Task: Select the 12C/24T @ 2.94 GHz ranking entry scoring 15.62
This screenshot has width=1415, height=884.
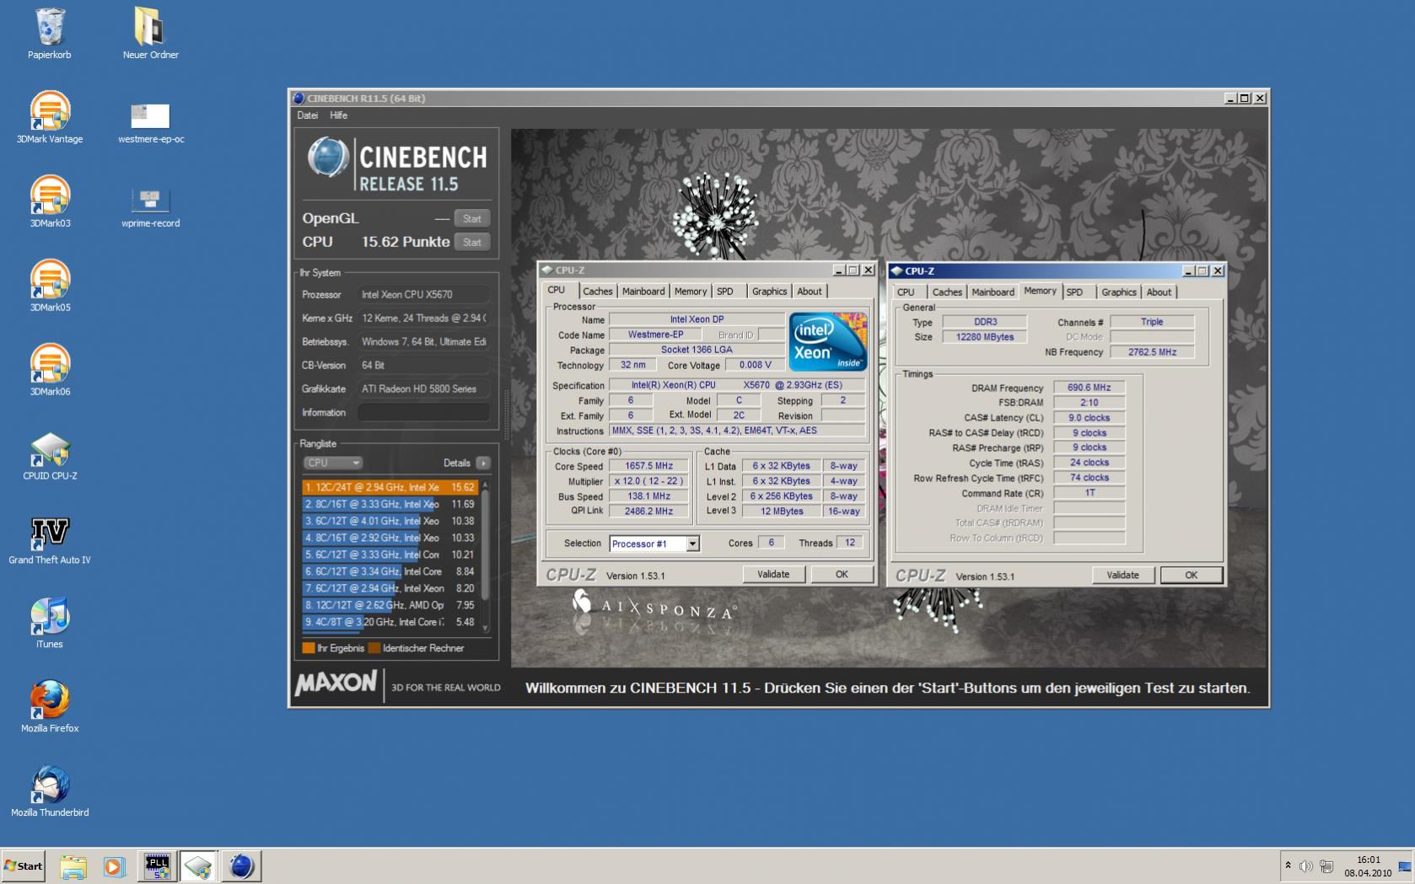Action: [390, 487]
